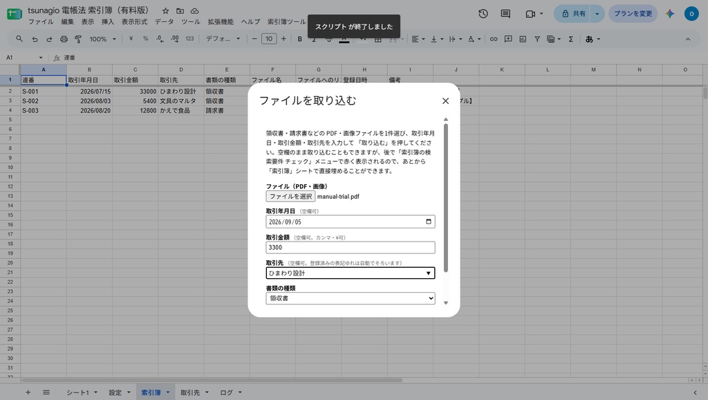
Task: Insert a comment from toolbar
Action: (508, 39)
